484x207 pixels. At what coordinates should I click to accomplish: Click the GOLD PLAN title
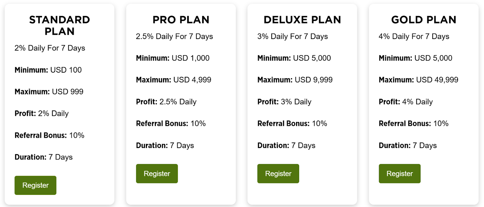pyautogui.click(x=423, y=20)
